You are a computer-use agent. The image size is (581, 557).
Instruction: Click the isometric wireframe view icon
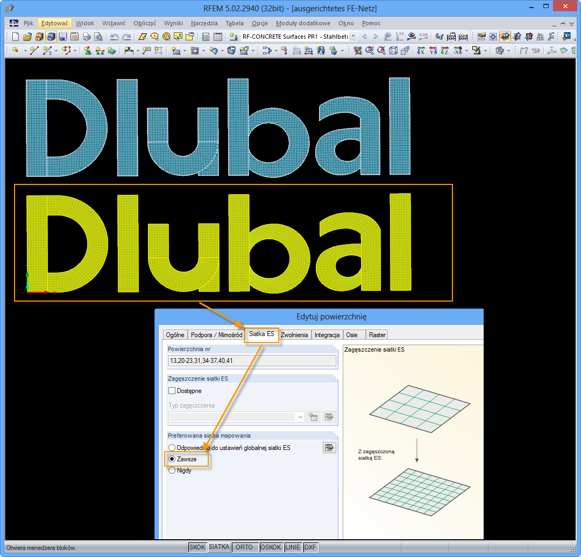point(393,51)
